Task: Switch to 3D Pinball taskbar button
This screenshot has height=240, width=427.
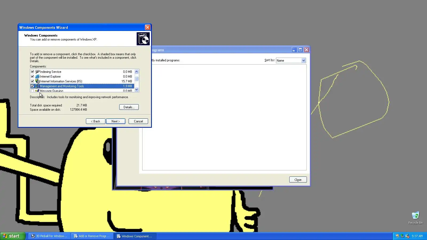Action: point(49,236)
